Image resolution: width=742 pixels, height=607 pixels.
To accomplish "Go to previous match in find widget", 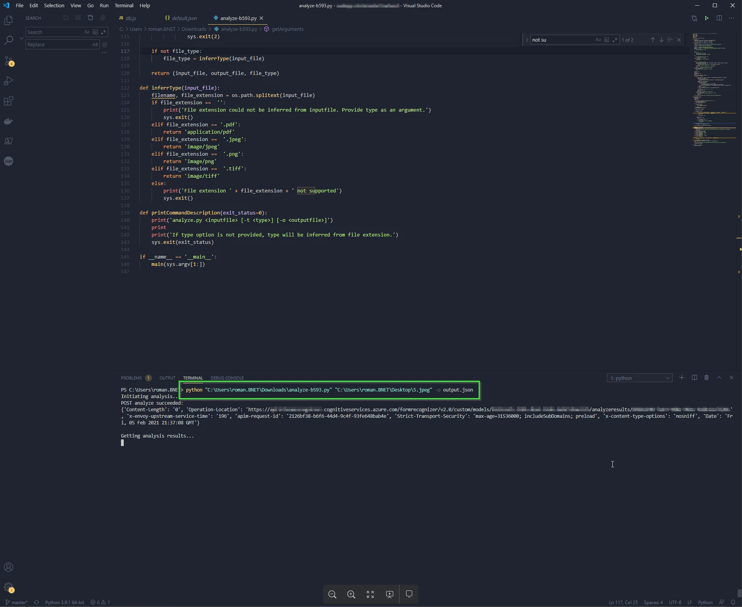I will click(652, 40).
